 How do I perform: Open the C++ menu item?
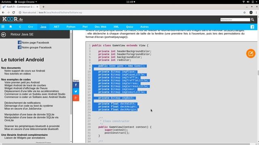tap(31, 27)
